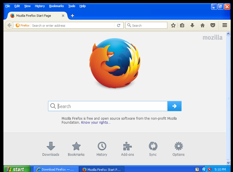Select the Mozilla Firefox Start Page tab
The height and width of the screenshot is (172, 233).
[37, 16]
